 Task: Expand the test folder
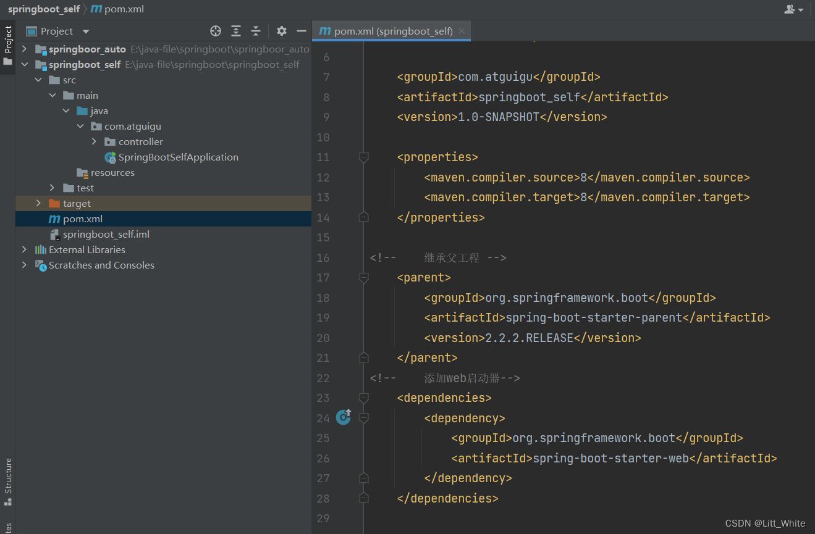pos(53,188)
